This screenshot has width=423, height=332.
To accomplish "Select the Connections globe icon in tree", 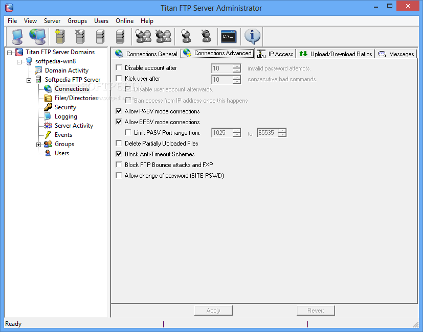I will (x=48, y=89).
